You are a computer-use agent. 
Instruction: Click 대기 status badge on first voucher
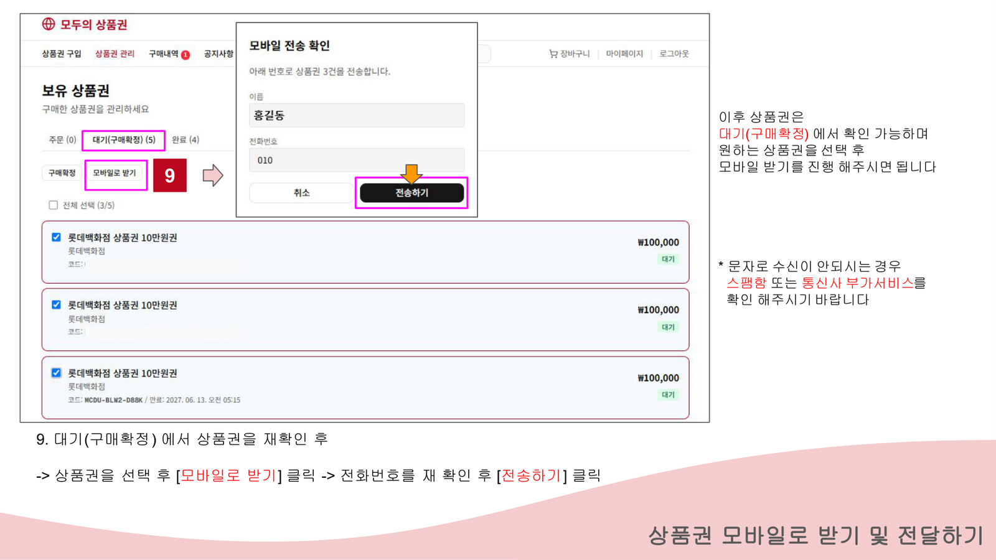click(x=669, y=259)
